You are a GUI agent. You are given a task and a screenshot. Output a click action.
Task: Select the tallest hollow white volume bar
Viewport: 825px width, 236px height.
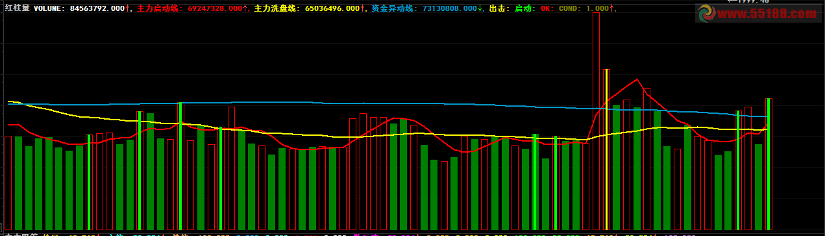[596, 121]
